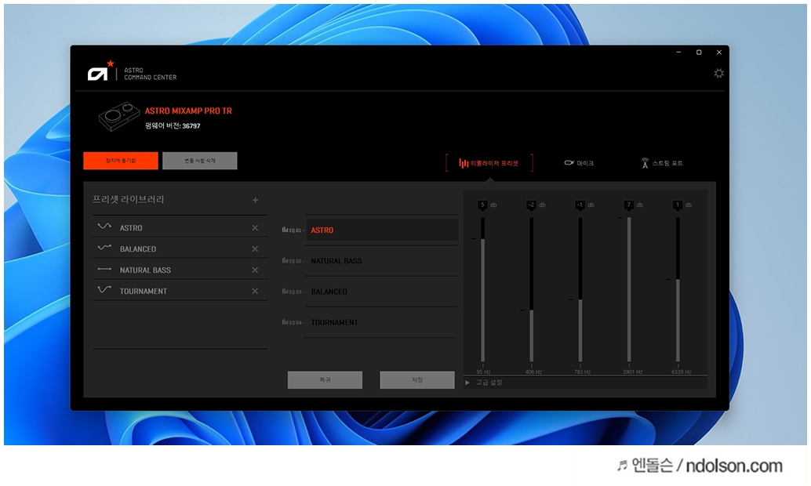
Task: Click the NATURAL BASS flat line icon
Action: pyautogui.click(x=104, y=269)
